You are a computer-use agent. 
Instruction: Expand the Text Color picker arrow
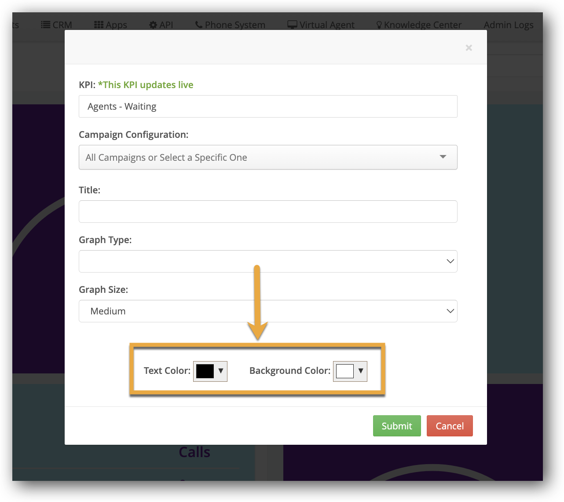point(221,371)
